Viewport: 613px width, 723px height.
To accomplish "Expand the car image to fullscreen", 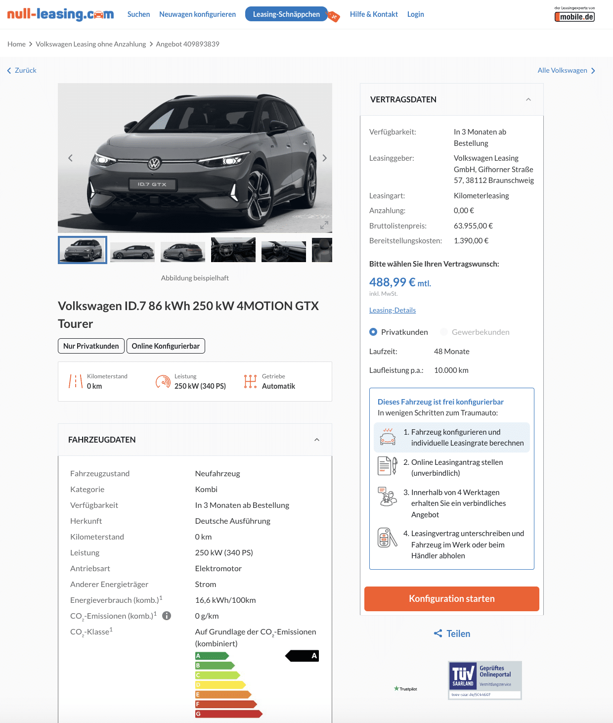I will [x=324, y=225].
